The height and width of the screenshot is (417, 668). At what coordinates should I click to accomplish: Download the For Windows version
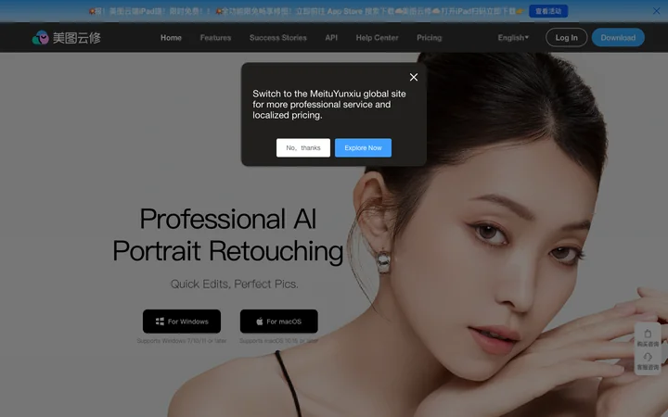click(182, 322)
